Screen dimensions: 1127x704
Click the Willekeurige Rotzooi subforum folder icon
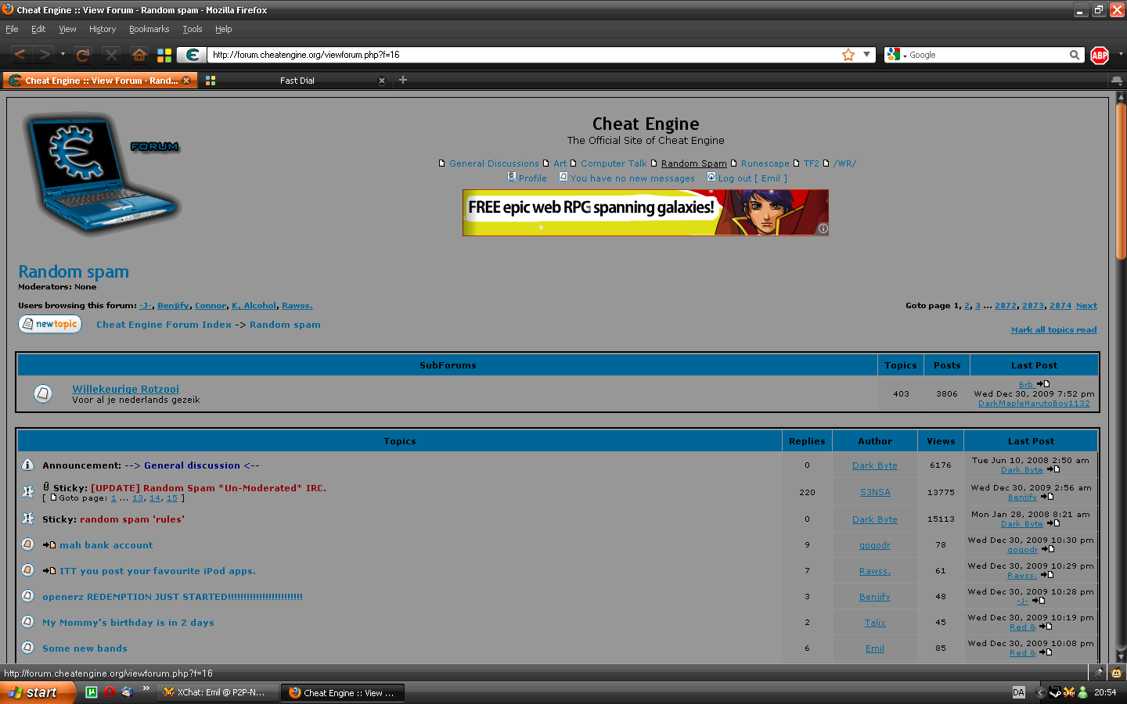tap(43, 393)
